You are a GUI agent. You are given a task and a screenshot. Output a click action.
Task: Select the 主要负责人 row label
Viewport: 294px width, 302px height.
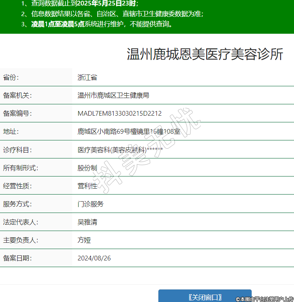pos(20,240)
